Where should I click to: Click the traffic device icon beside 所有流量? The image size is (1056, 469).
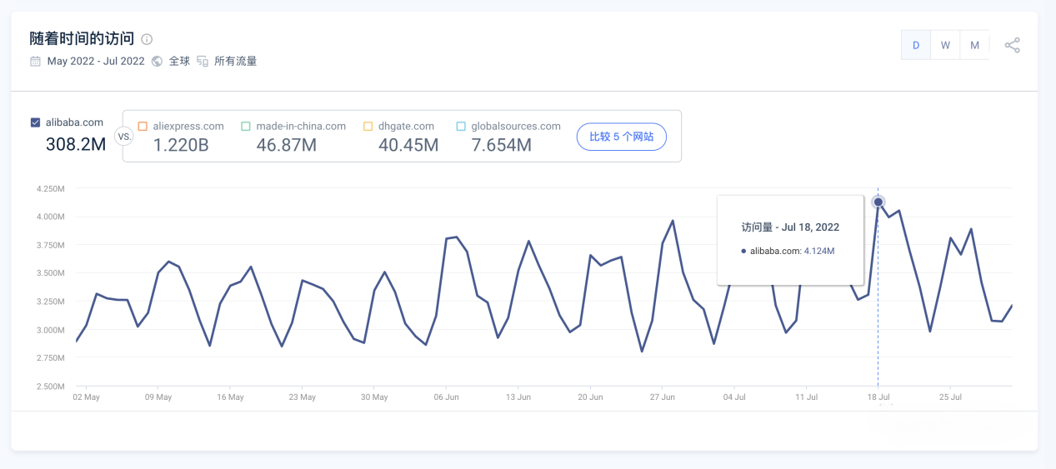[x=203, y=61]
